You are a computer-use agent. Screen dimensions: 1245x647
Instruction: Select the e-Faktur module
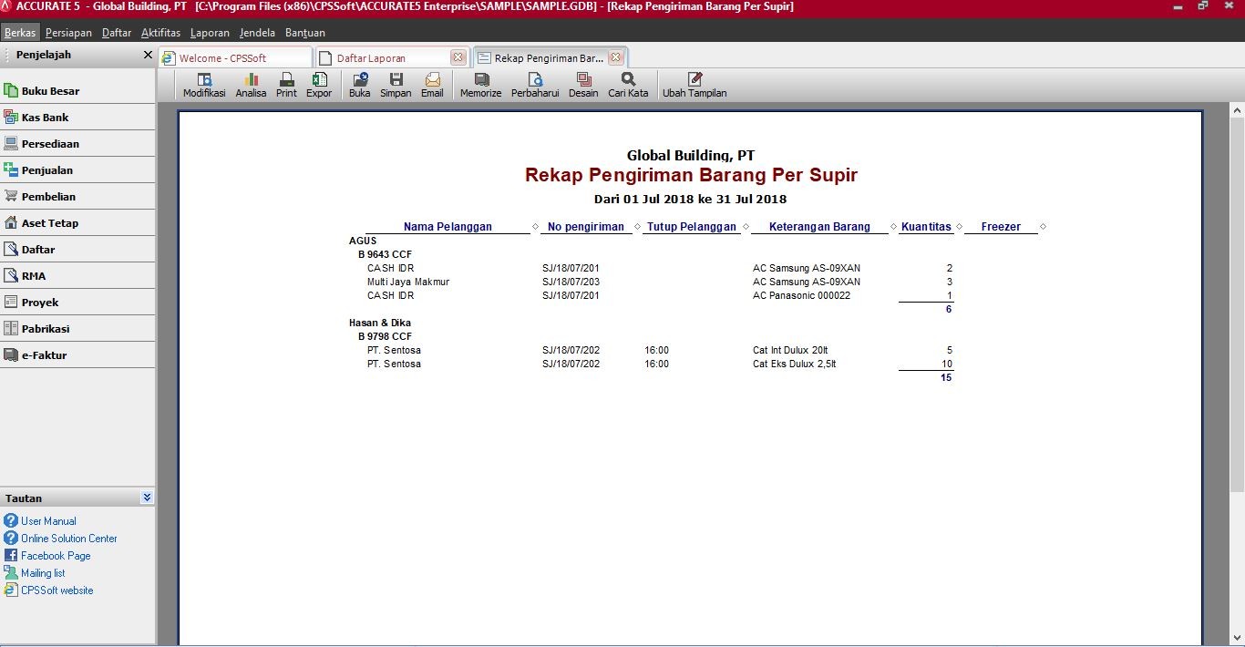coord(44,355)
